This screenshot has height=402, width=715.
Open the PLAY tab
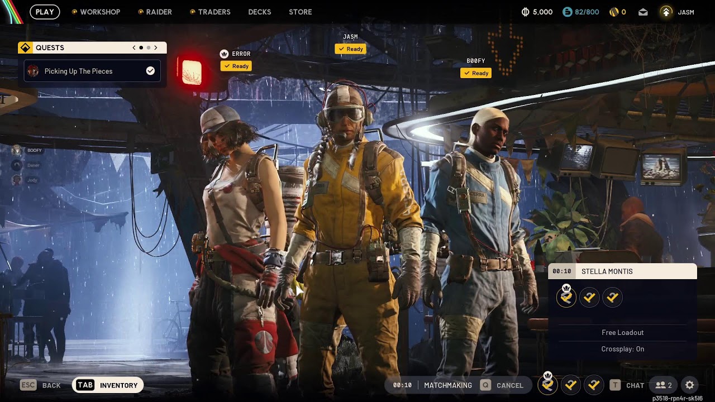45,12
